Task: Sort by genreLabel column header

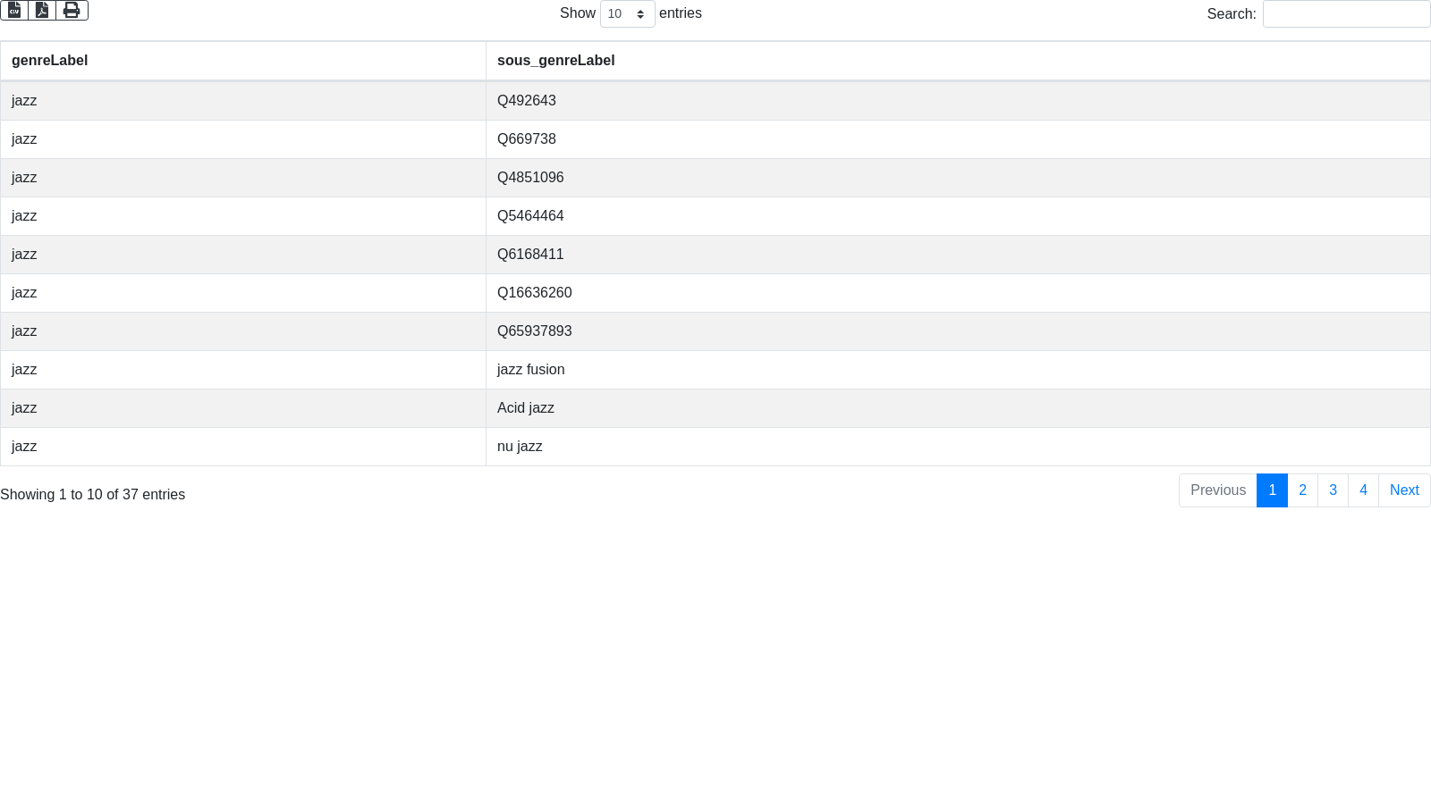Action: [50, 61]
